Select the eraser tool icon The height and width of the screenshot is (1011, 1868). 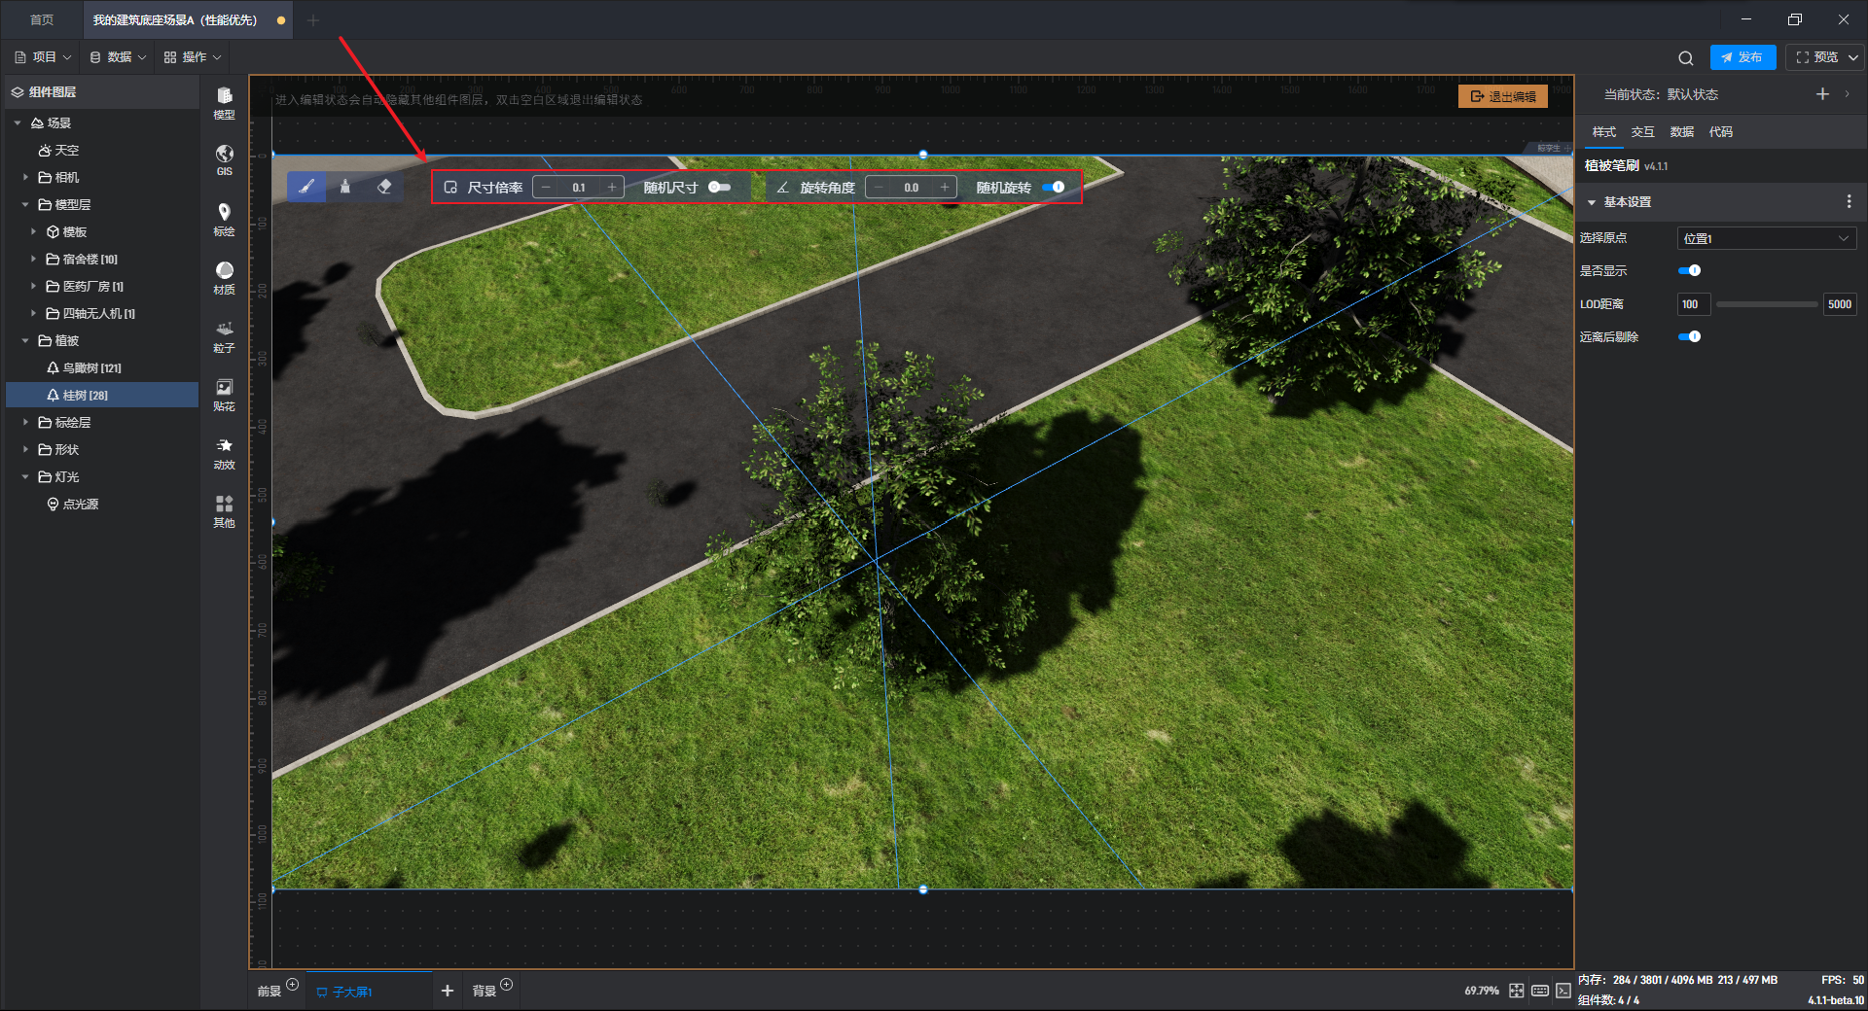coord(384,187)
